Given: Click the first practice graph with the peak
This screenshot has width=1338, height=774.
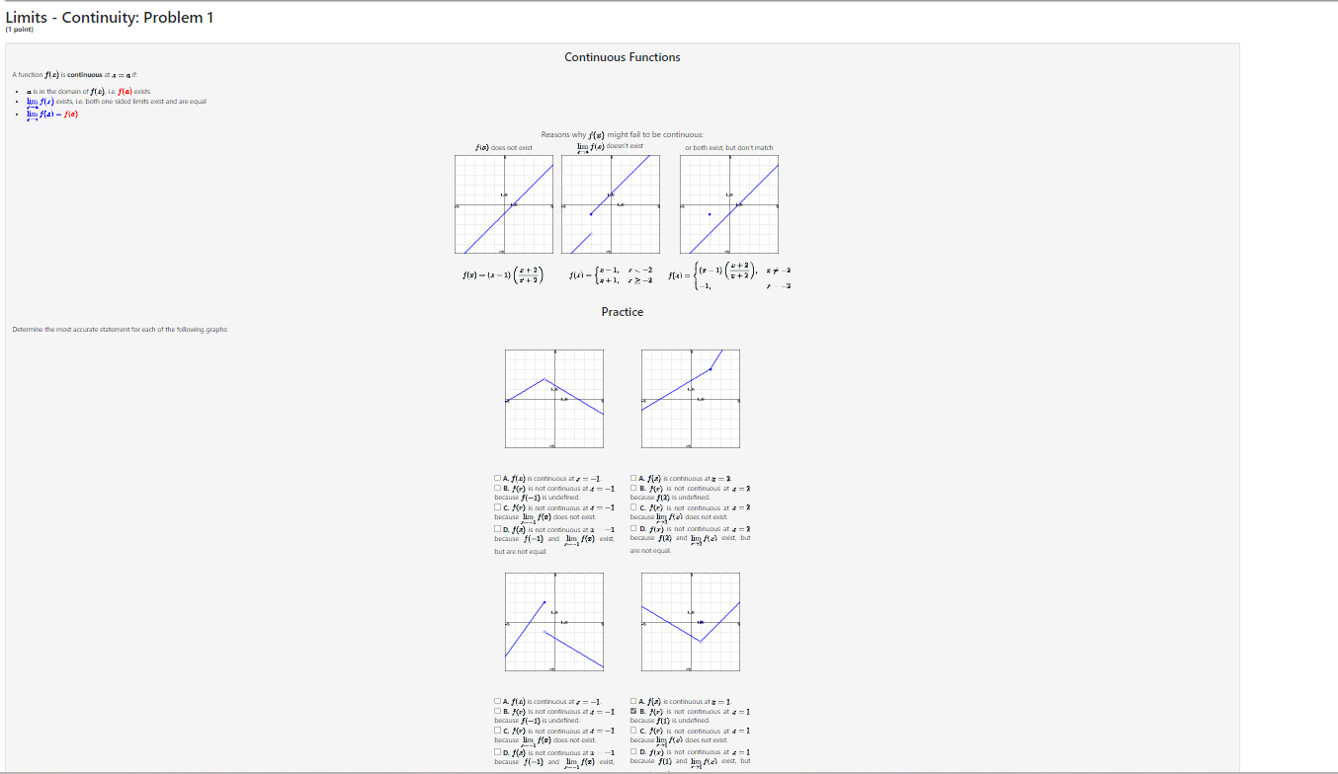Looking at the screenshot, I should pos(553,399).
